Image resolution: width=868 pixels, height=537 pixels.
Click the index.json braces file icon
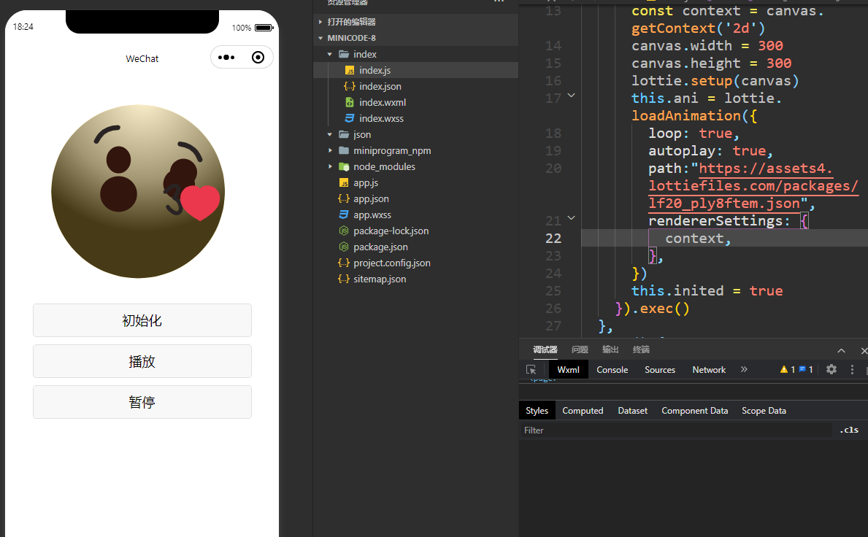(x=349, y=86)
